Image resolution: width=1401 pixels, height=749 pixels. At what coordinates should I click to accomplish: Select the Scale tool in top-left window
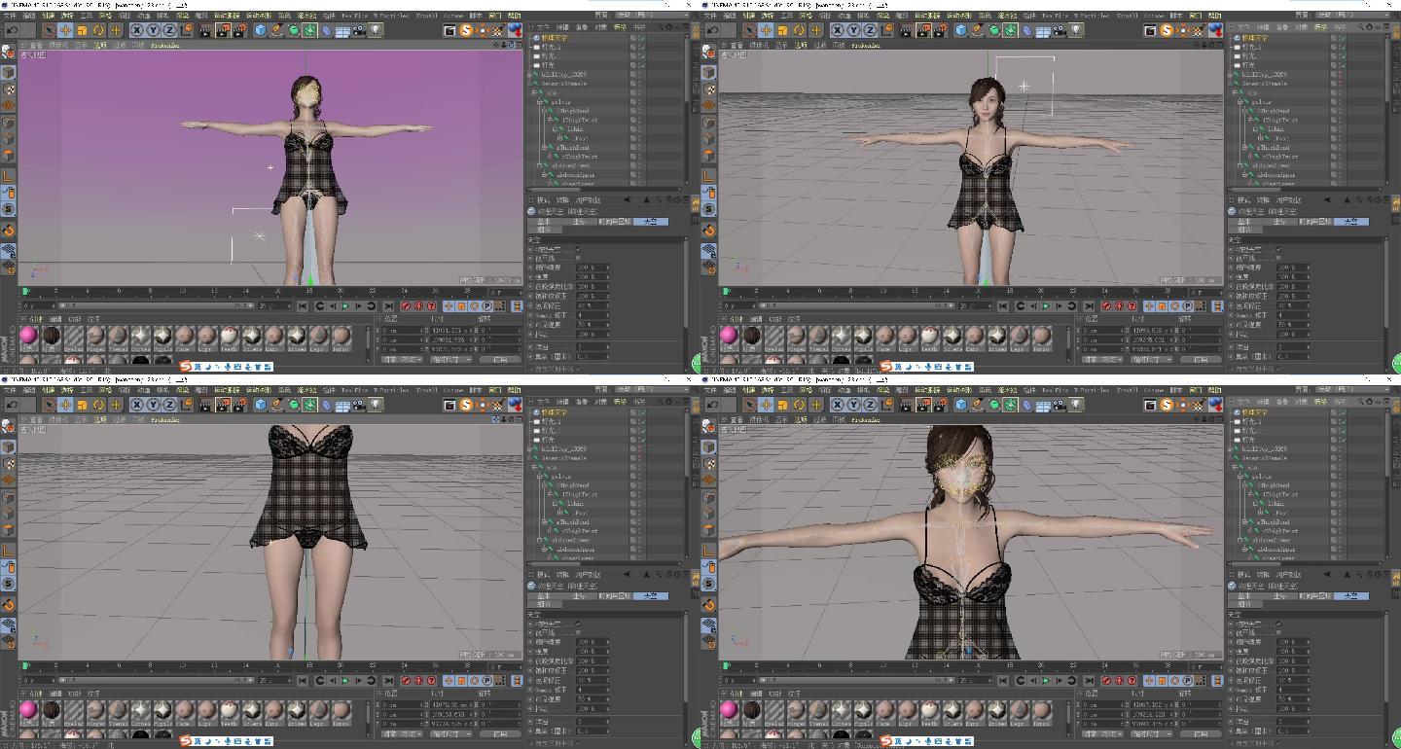point(82,30)
